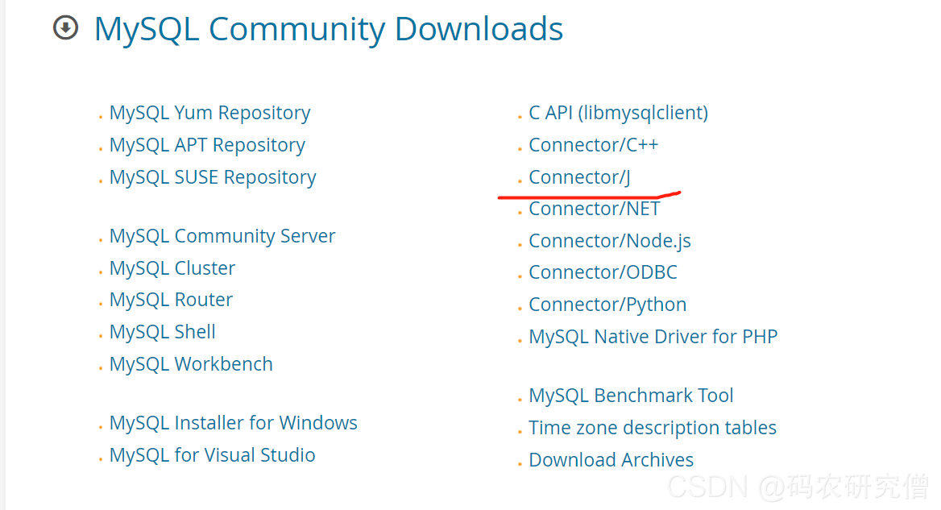Open MySQL APT Repository link
The width and height of the screenshot is (941, 510).
207,145
